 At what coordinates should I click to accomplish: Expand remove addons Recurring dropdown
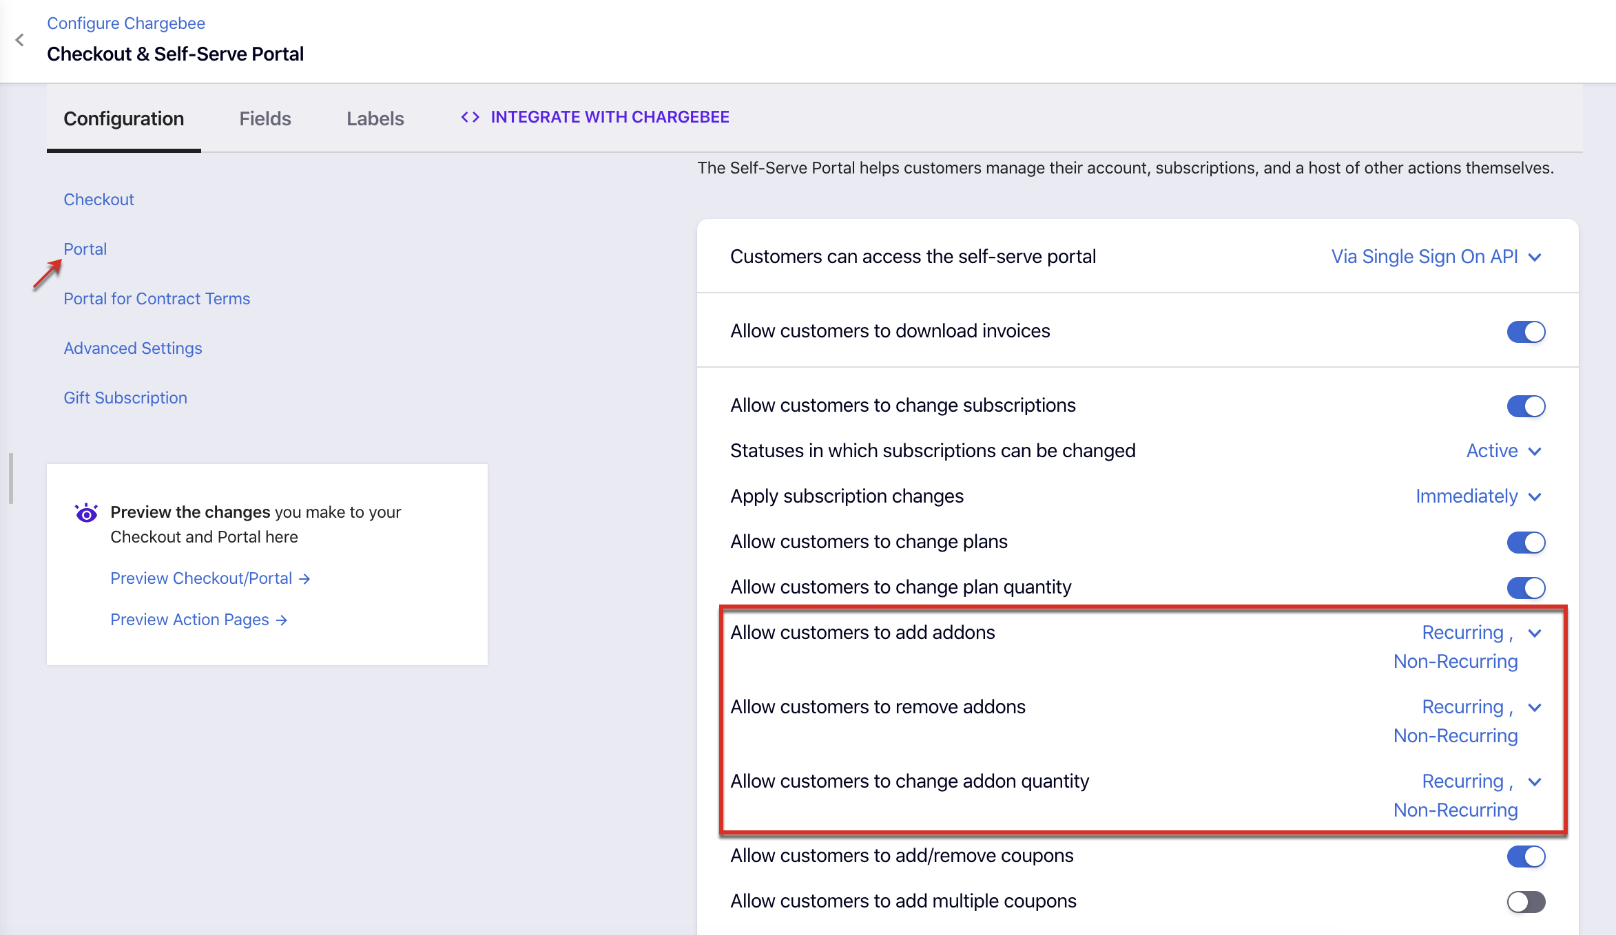[1468, 721]
